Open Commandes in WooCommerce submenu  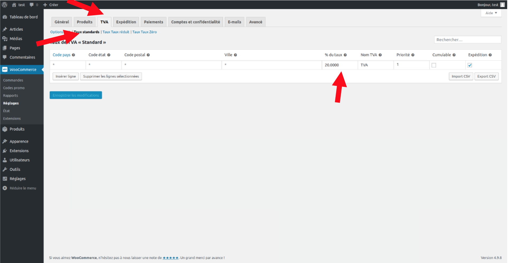tap(13, 80)
